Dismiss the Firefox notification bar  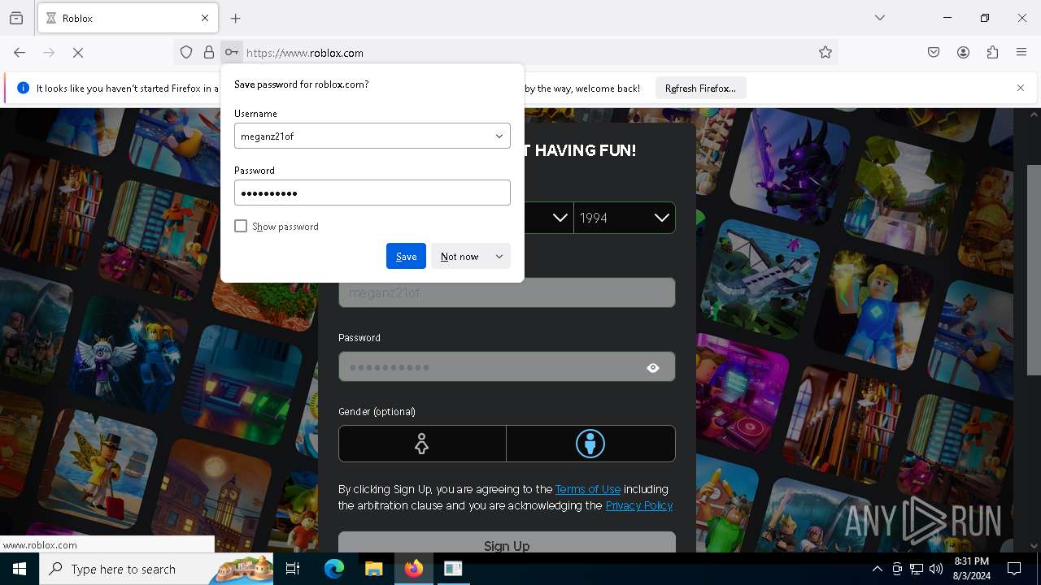pyautogui.click(x=1021, y=88)
